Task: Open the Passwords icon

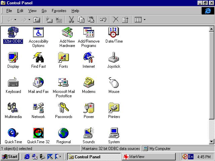Action: point(63,111)
